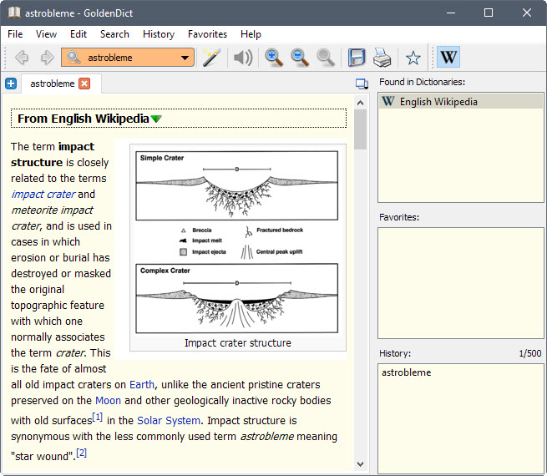The height and width of the screenshot is (476, 547).
Task: Reset zoom to normal size
Action: click(x=326, y=58)
